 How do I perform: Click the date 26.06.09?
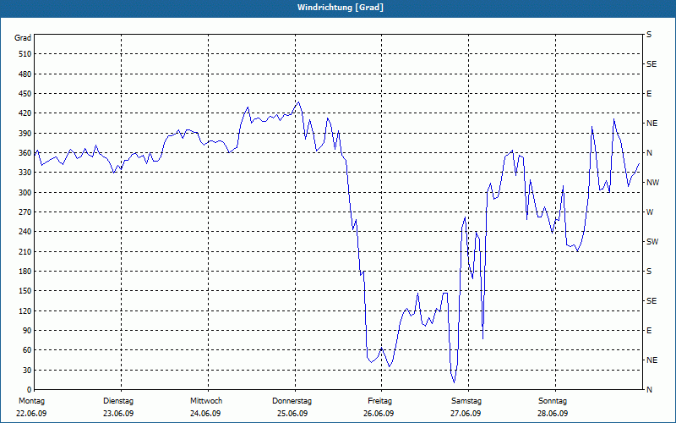point(379,414)
